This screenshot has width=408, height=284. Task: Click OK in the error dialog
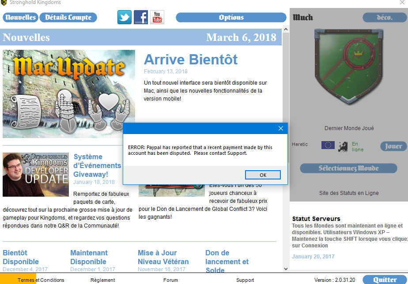click(263, 175)
